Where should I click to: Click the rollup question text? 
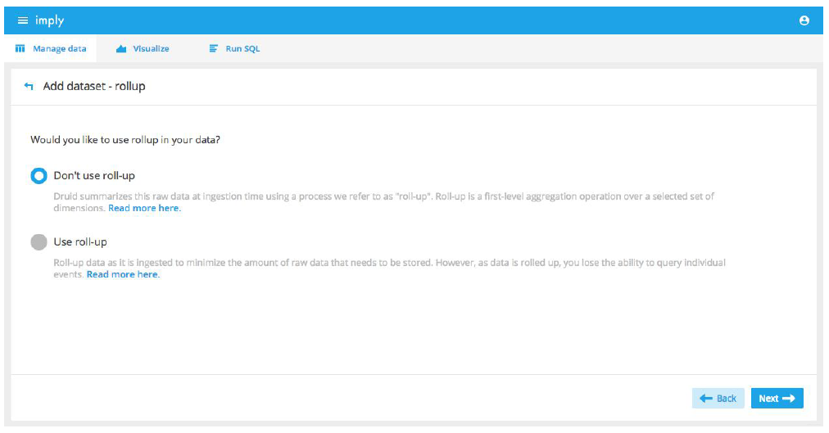pyautogui.click(x=125, y=140)
